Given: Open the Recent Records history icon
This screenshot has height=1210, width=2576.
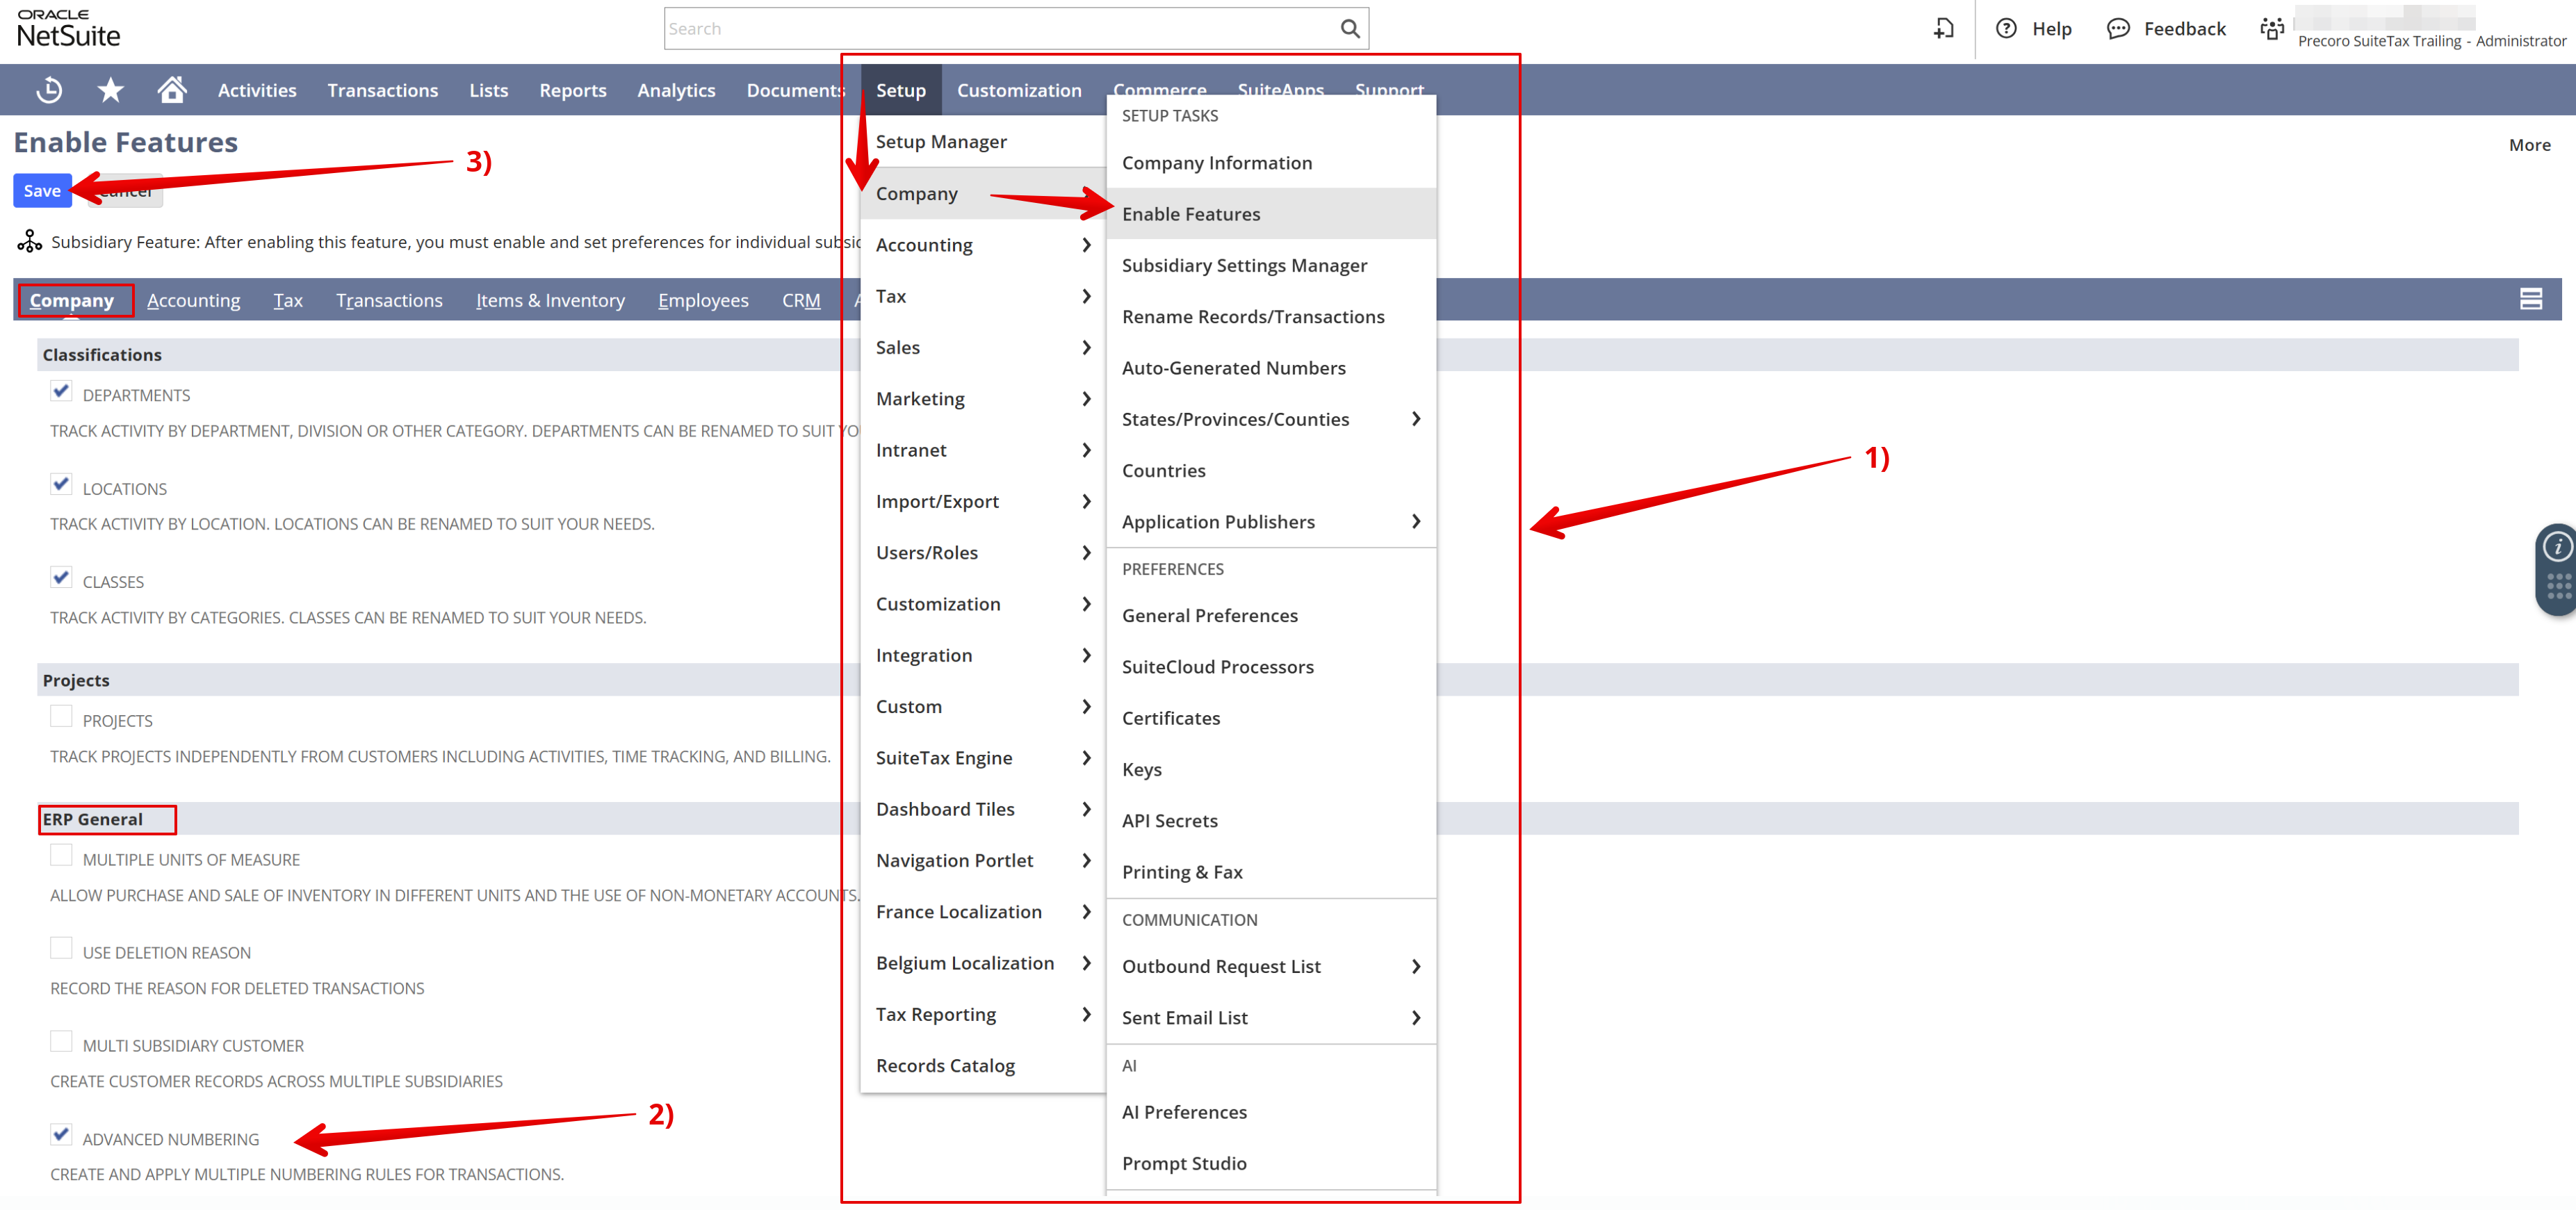Looking at the screenshot, I should point(49,90).
